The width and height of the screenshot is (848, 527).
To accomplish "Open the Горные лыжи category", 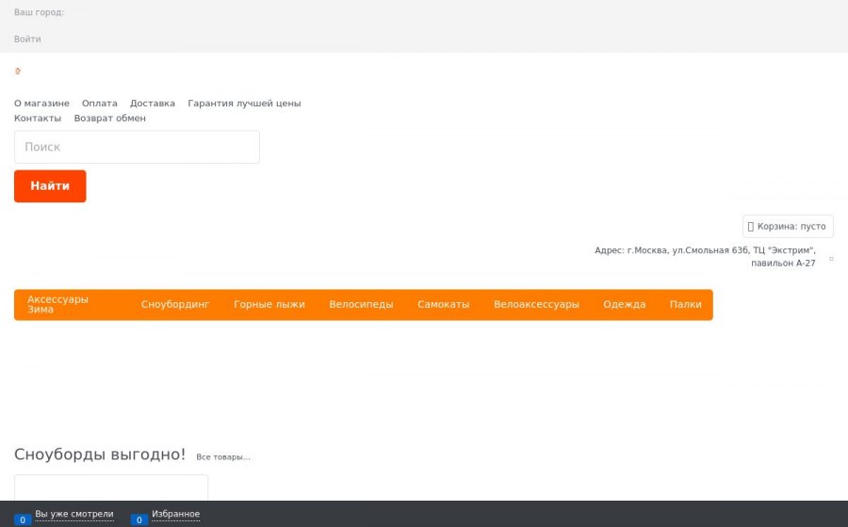I will 269,305.
